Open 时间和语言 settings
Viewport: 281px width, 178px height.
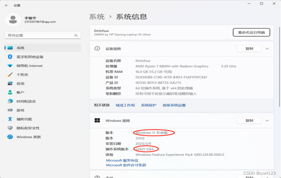(x=43, y=101)
